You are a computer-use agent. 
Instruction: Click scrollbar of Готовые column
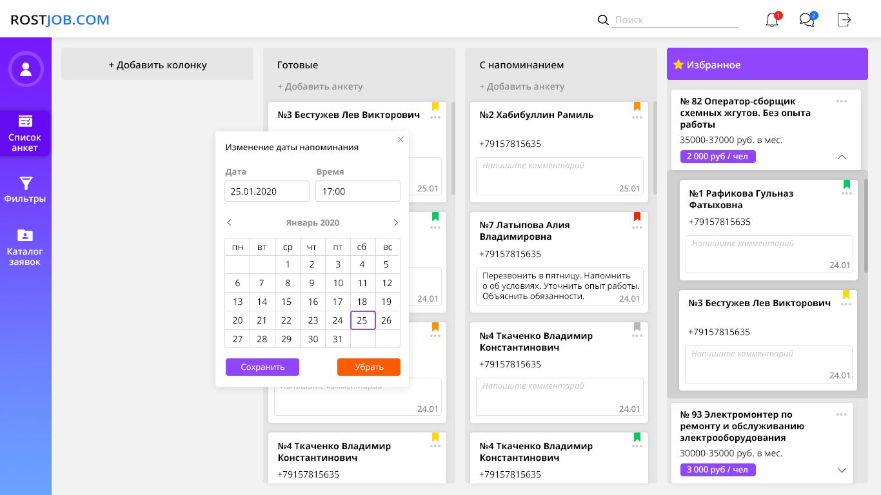(453, 148)
